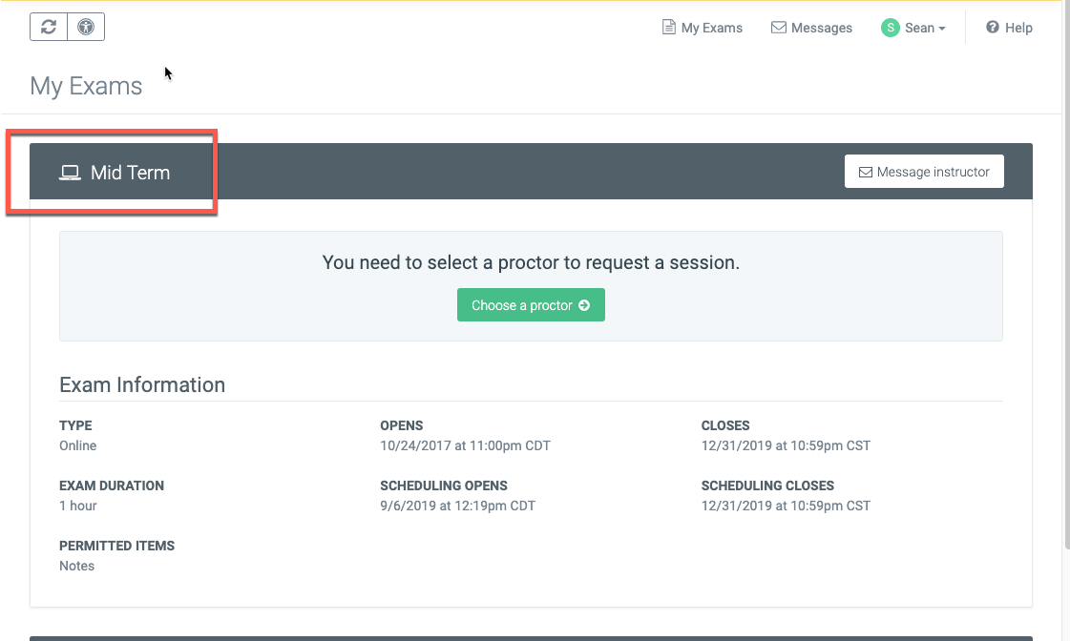Click Sean's green avatar circle
Image resolution: width=1070 pixels, height=641 pixels.
tap(891, 28)
